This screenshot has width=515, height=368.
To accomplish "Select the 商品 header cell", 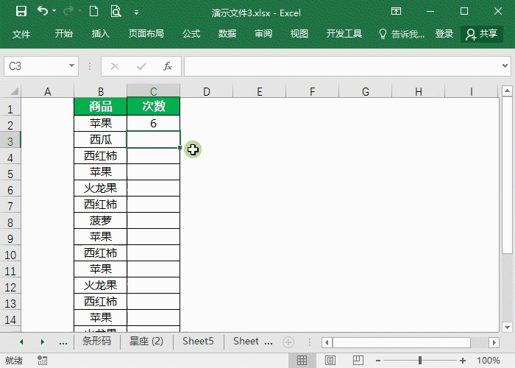I will (x=101, y=107).
